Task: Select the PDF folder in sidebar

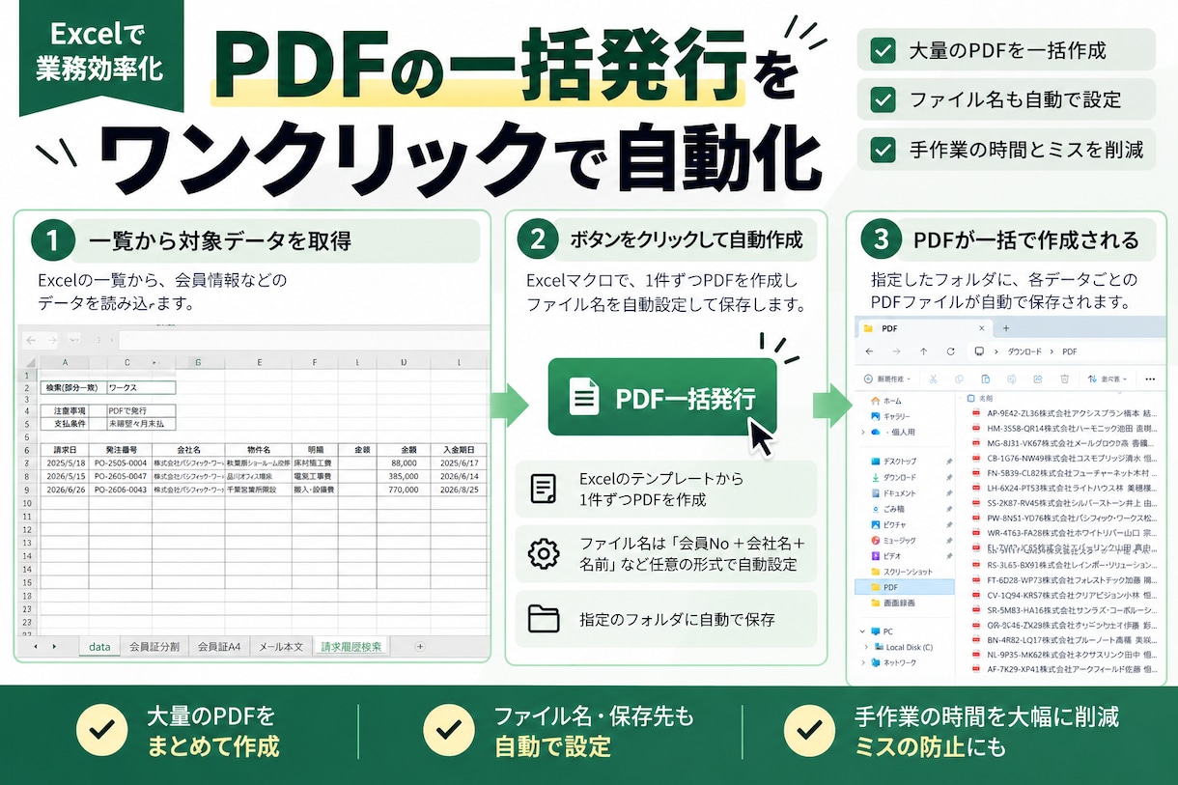Action: (x=905, y=587)
